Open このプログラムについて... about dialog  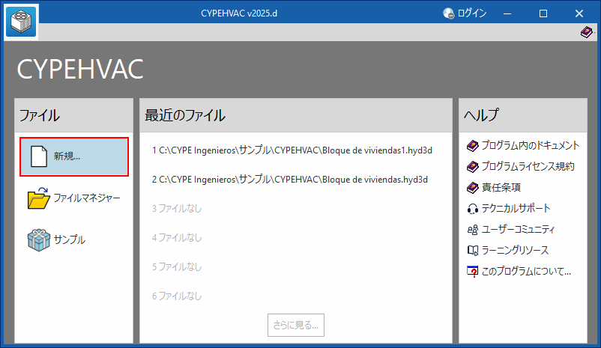click(526, 272)
